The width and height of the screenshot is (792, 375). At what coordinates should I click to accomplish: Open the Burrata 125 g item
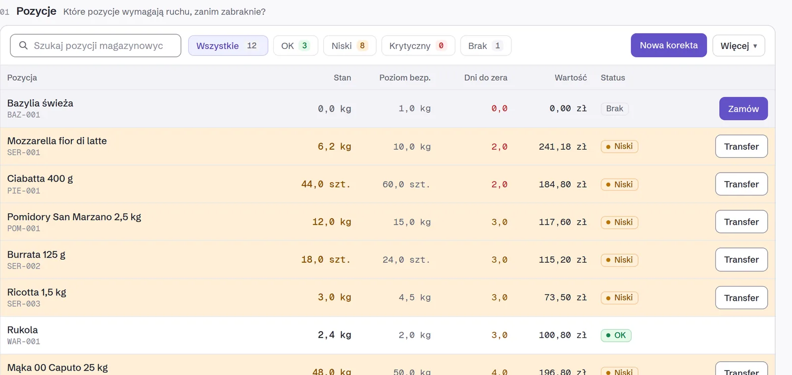tap(36, 254)
